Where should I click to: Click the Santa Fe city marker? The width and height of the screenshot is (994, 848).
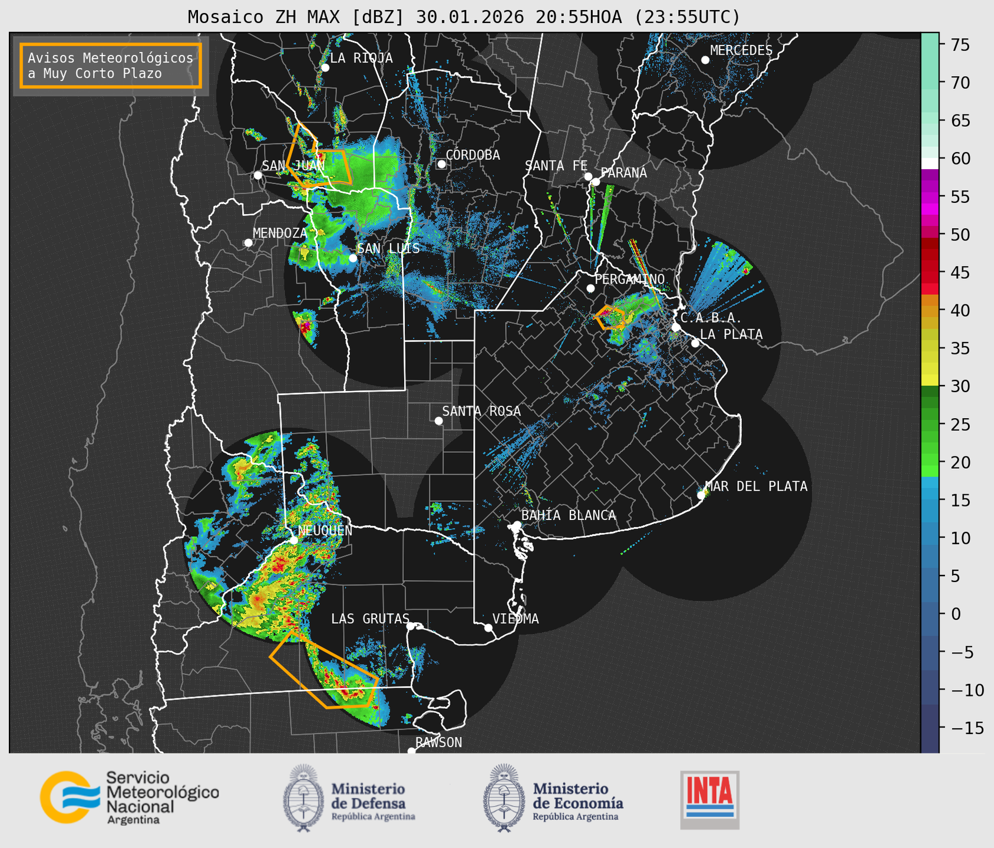[588, 176]
